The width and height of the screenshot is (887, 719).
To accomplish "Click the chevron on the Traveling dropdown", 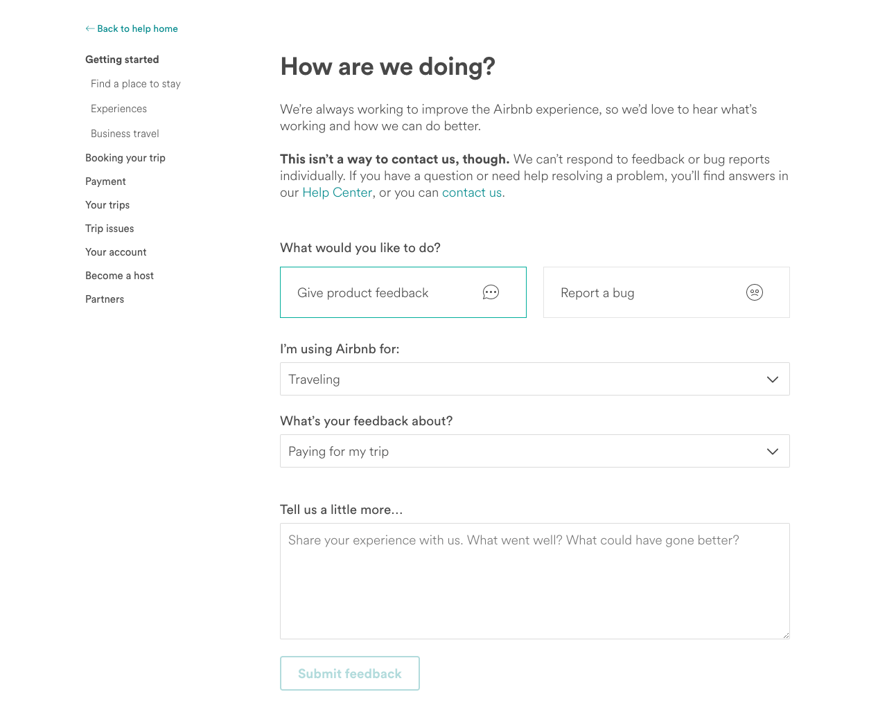I will coord(773,379).
